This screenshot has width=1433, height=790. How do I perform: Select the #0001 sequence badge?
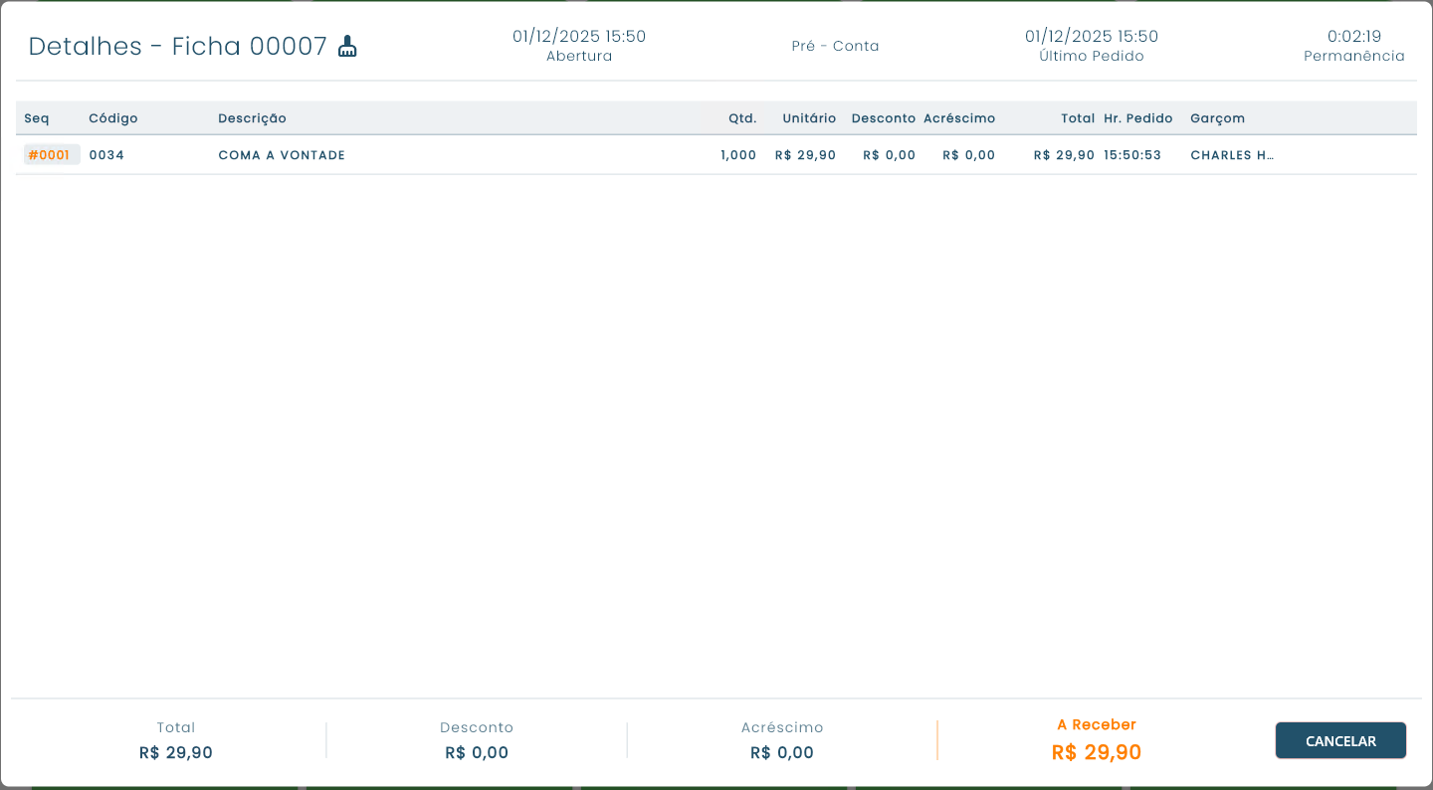(50, 155)
